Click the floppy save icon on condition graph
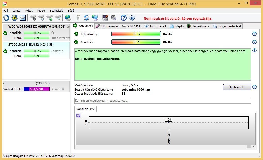The image size is (263, 160). coord(78,116)
